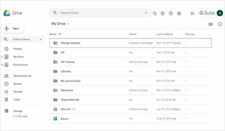This screenshot has width=225, height=131.
Task: Click the Resources shared folder icon
Action: coord(55,90)
